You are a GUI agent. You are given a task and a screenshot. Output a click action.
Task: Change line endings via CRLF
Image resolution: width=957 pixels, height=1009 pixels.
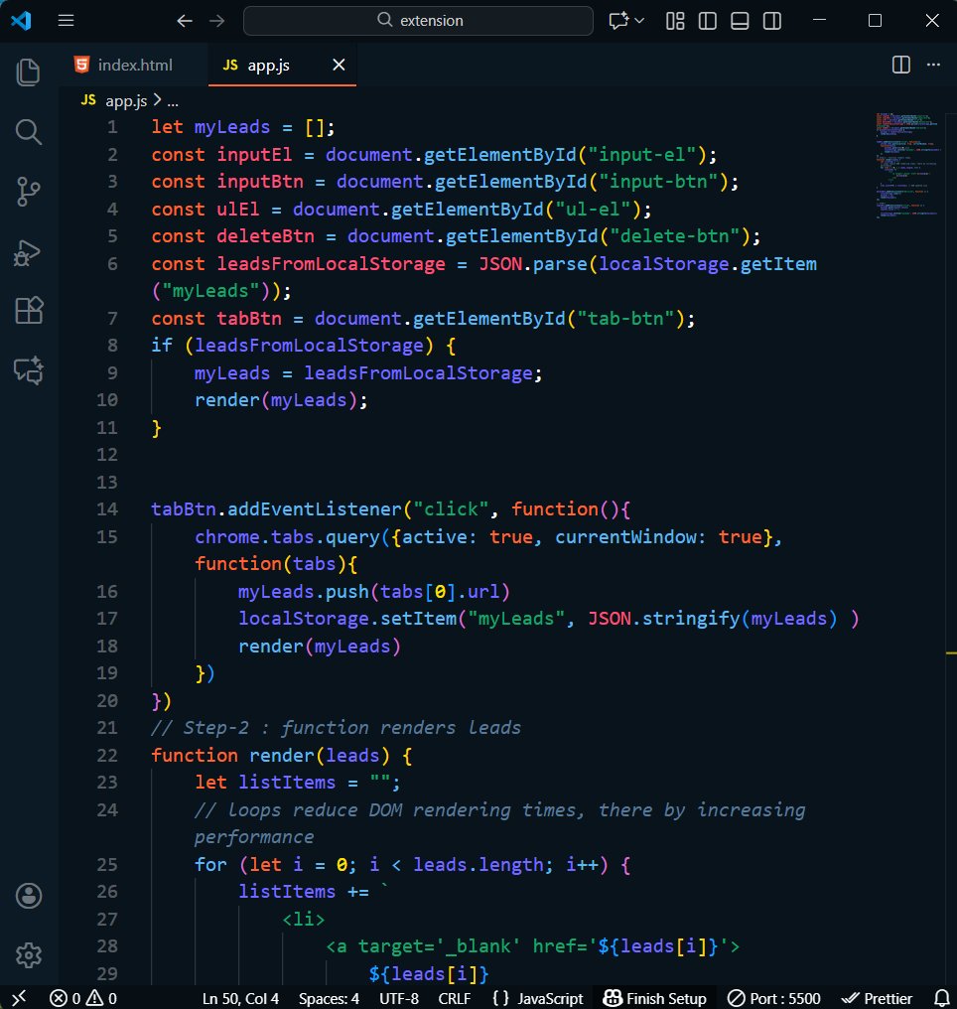point(454,998)
